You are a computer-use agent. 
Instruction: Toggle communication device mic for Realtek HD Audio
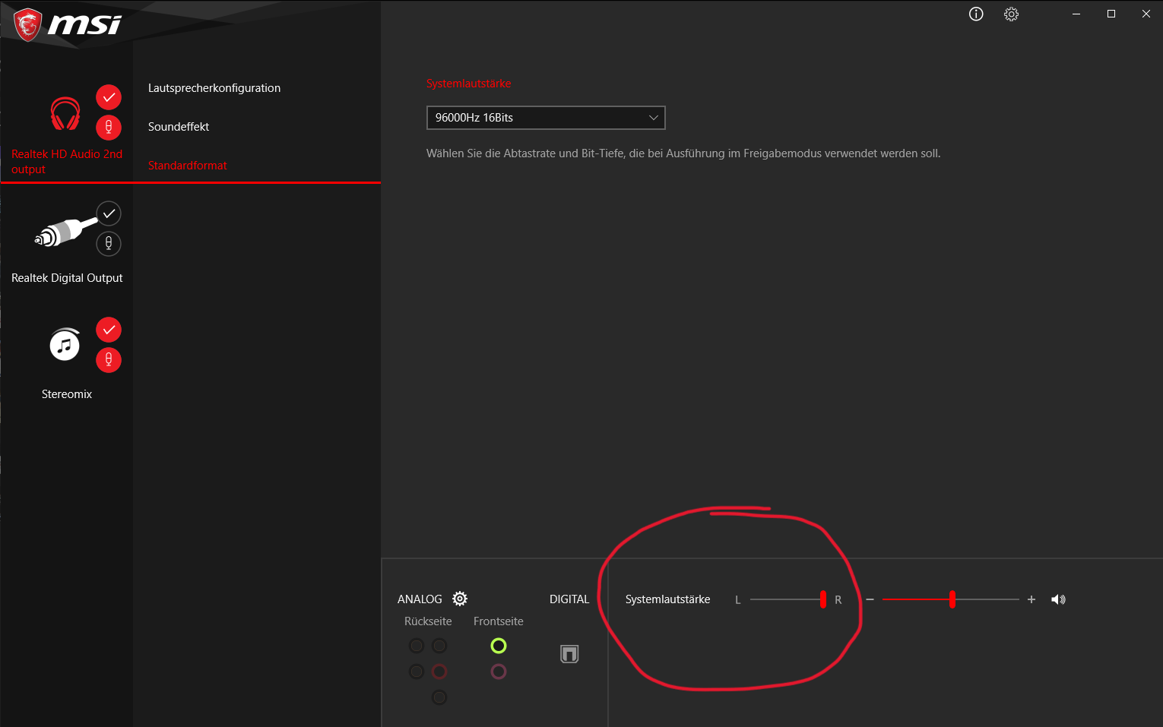109,127
